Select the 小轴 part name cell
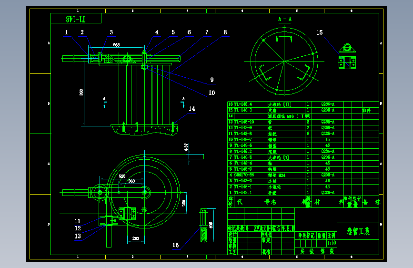 pyautogui.click(x=272, y=181)
